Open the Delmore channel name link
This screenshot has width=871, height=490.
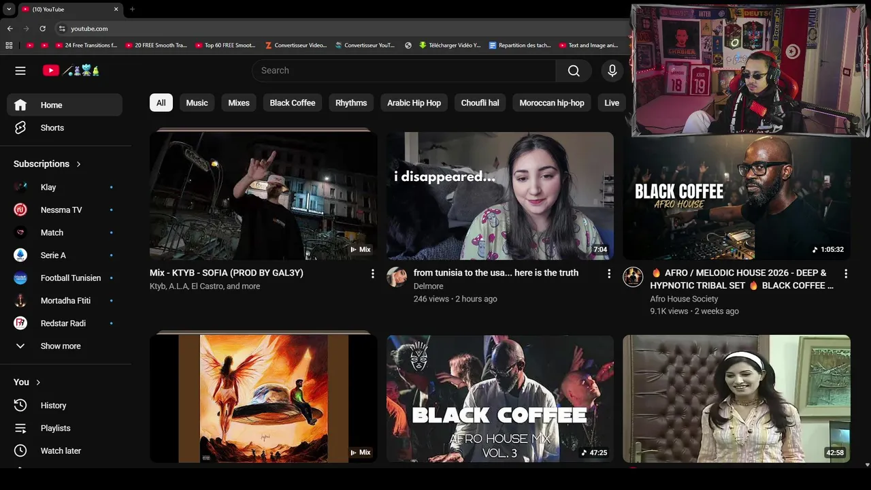coord(429,286)
